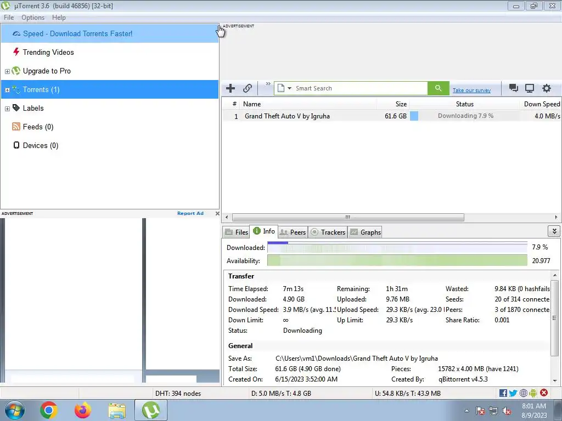Select Devices (0) in sidebar
This screenshot has width=562, height=421.
(110, 145)
